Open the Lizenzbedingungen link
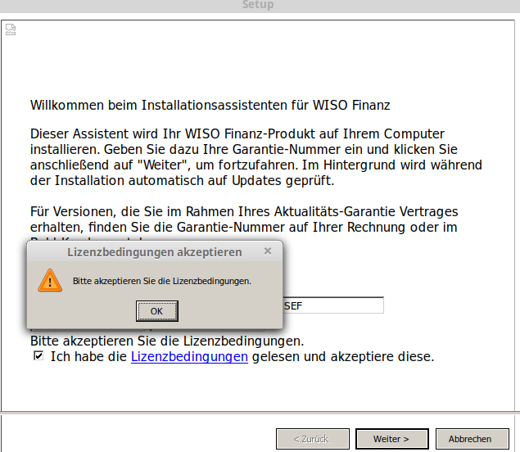Screen dimensions: 520x452 click(x=189, y=357)
